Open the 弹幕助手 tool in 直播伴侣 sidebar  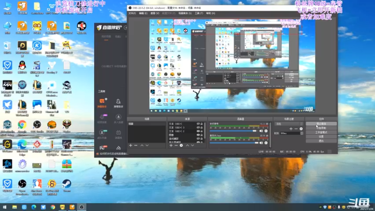102,103
